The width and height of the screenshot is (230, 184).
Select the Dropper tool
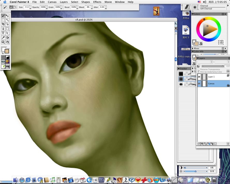click(x=3, y=38)
